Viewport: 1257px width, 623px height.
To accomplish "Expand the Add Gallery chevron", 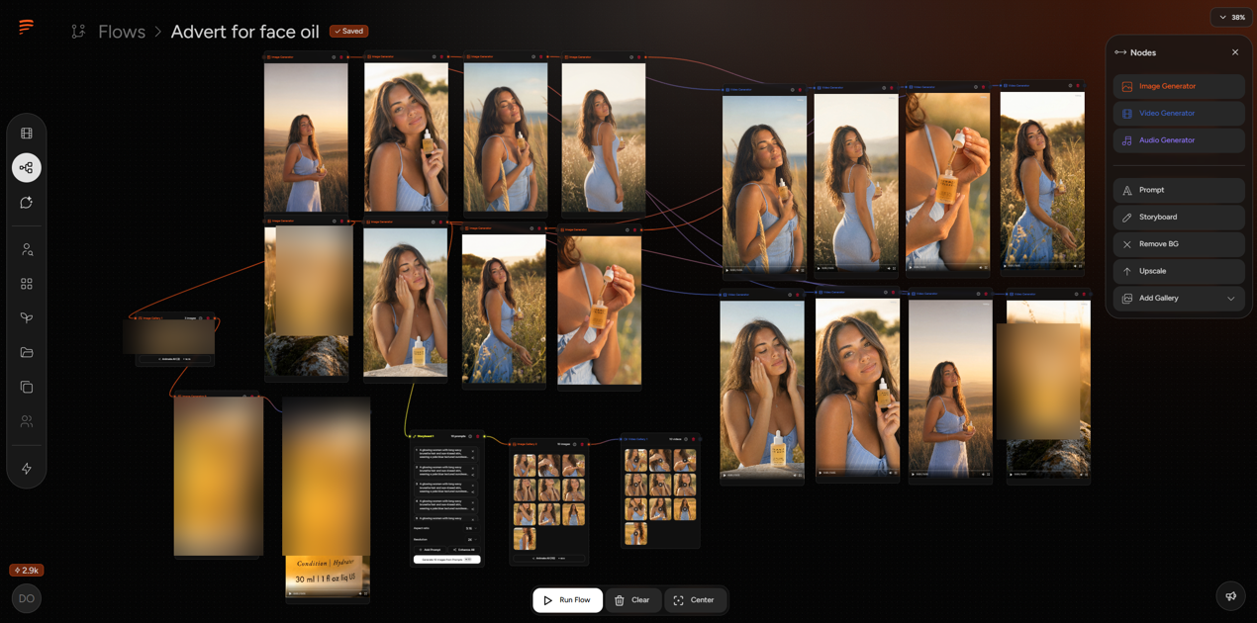I will click(1231, 299).
